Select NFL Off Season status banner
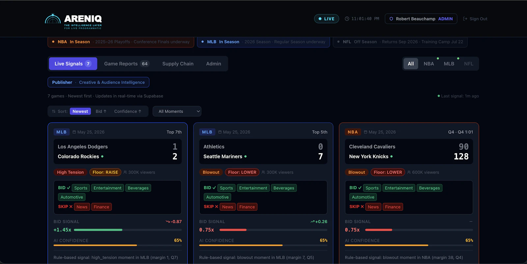This screenshot has width=527, height=264. [x=400, y=42]
